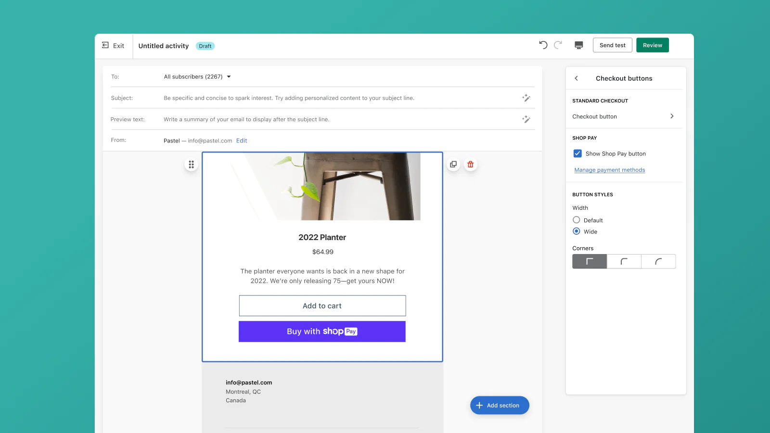770x433 pixels.
Task: Click the Montreal, QC footer address line
Action: (243, 392)
